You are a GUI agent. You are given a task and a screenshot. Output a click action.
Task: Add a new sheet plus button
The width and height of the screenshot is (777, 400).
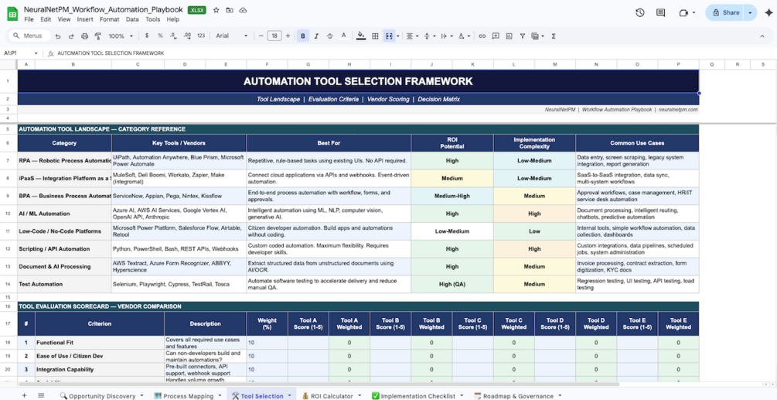pyautogui.click(x=24, y=395)
